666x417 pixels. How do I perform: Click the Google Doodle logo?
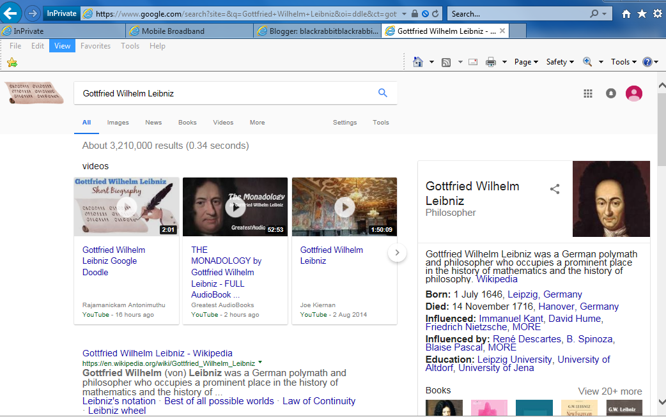tap(35, 93)
